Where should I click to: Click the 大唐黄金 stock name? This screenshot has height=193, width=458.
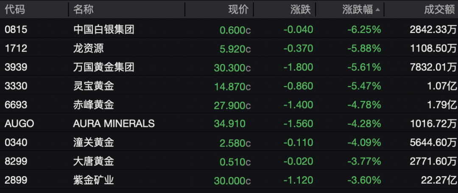click(x=94, y=161)
